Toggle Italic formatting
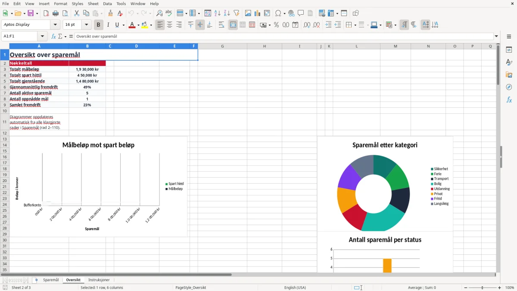The height and width of the screenshot is (291, 517). (x=108, y=25)
